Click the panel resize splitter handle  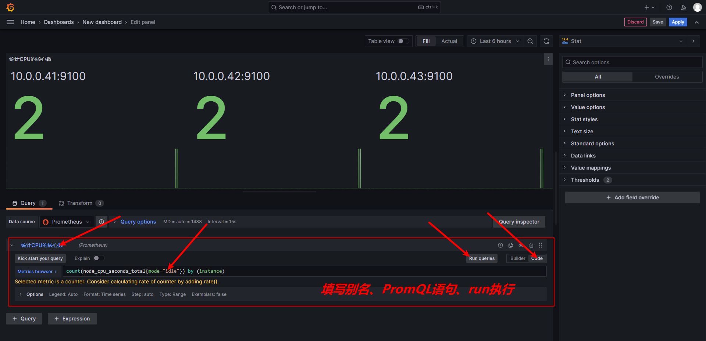click(279, 192)
